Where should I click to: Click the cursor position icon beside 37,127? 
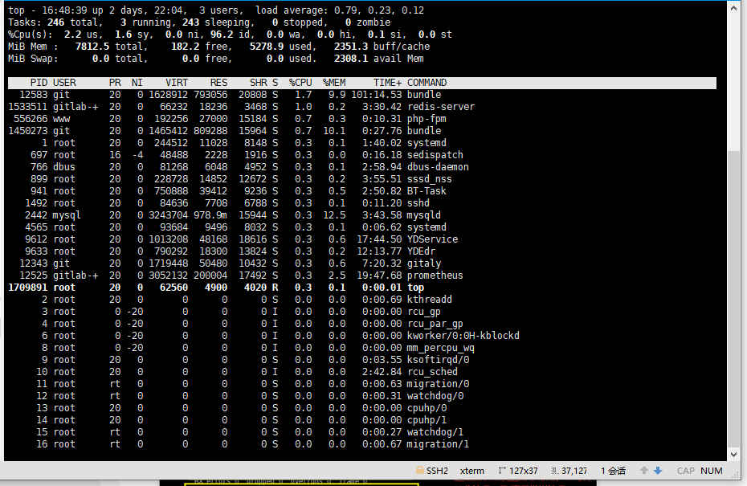coord(555,470)
